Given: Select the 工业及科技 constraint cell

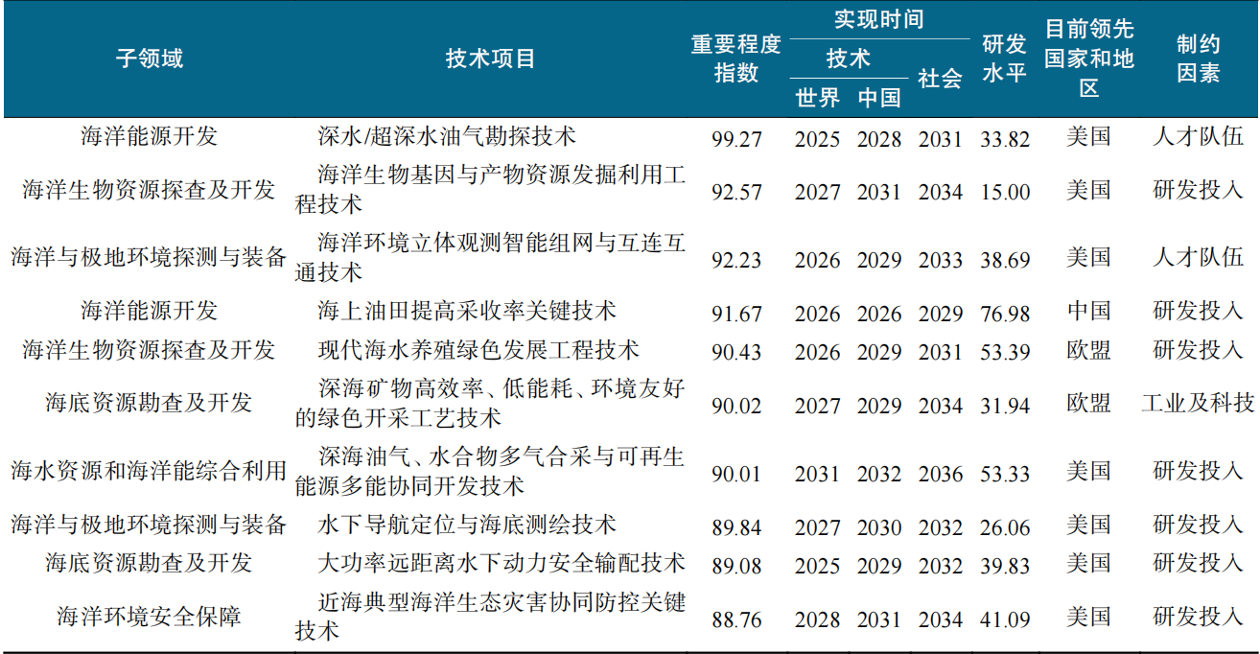Looking at the screenshot, I should (1198, 403).
